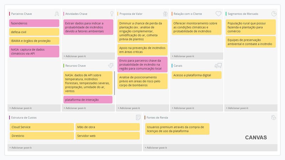Click the Proposta de Valor gift icon
This screenshot has width=285, height=160.
pos(165,14)
